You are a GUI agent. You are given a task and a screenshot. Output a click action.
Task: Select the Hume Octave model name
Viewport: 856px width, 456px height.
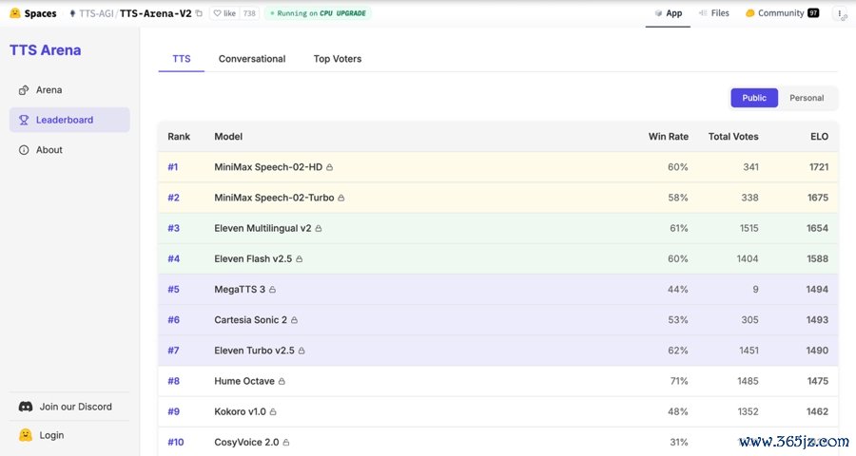point(244,381)
